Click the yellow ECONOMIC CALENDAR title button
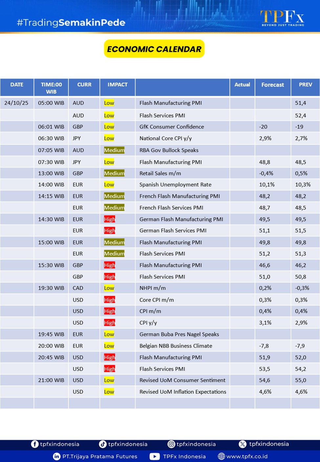Image resolution: width=320 pixels, height=462 pixels. point(154,49)
